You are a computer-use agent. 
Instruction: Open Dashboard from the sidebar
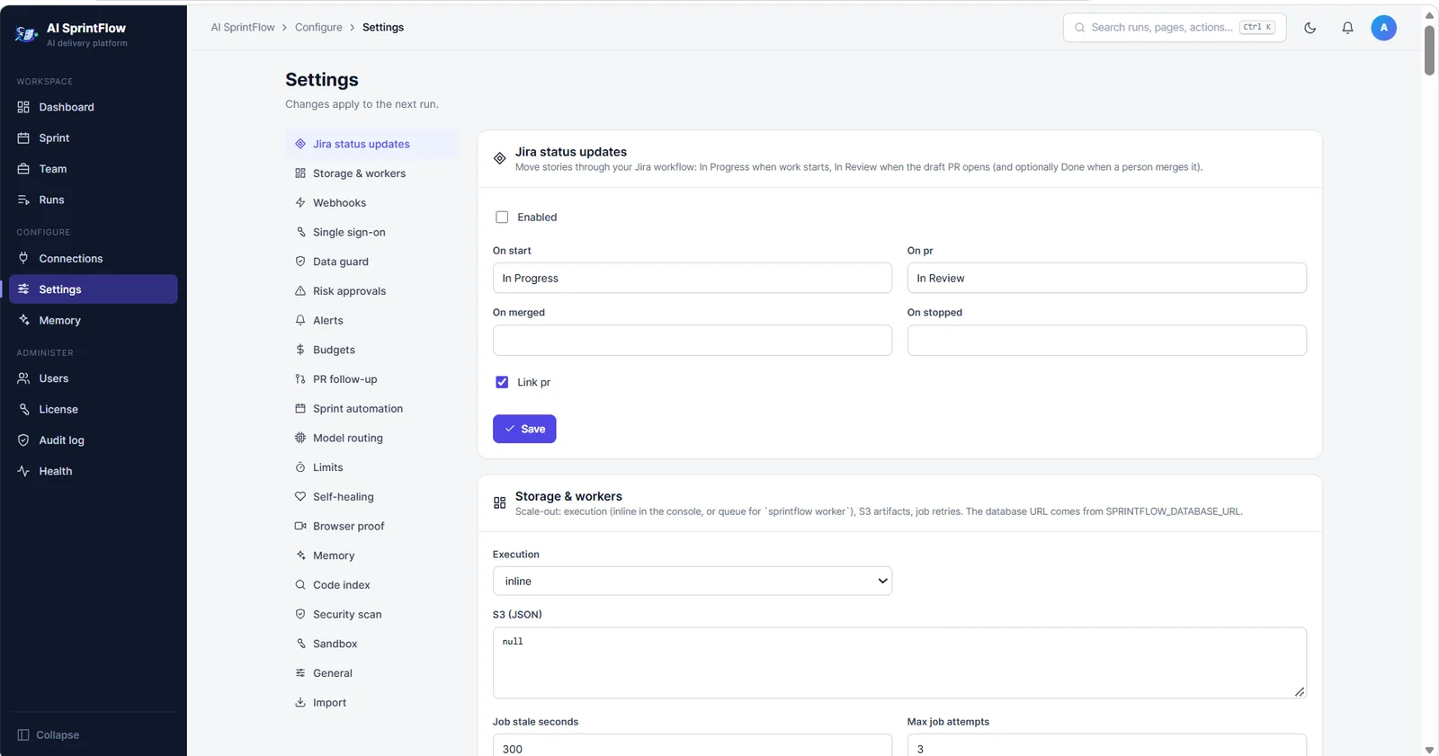[x=94, y=107]
